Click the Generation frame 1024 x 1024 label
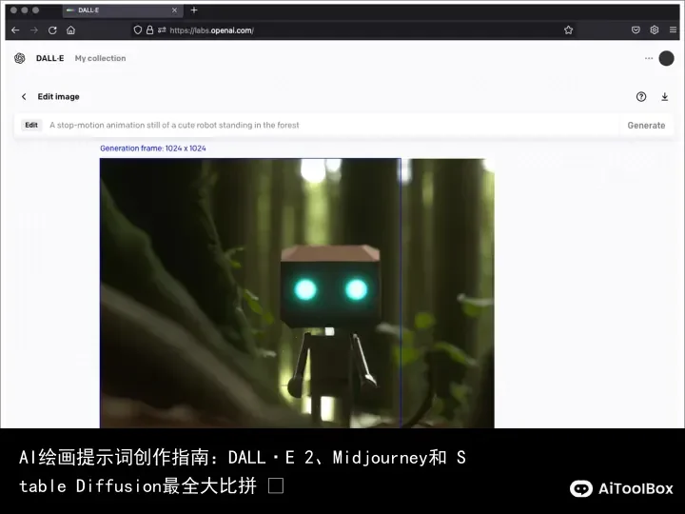Viewport: 685px width, 514px height. [153, 148]
